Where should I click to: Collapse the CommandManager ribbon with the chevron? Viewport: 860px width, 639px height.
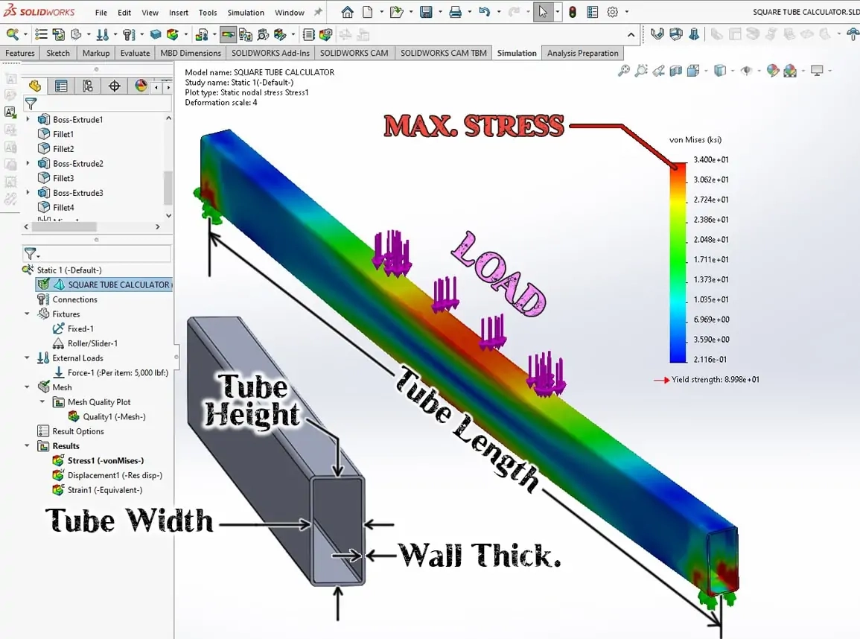click(631, 34)
